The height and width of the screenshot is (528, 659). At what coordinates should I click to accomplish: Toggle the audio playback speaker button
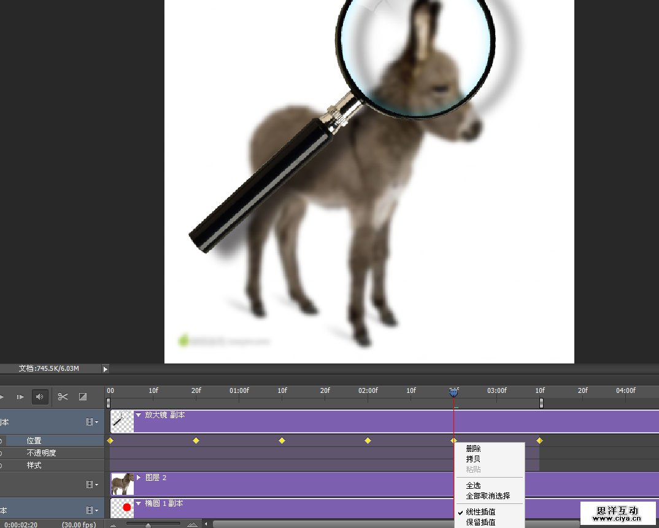tap(40, 397)
